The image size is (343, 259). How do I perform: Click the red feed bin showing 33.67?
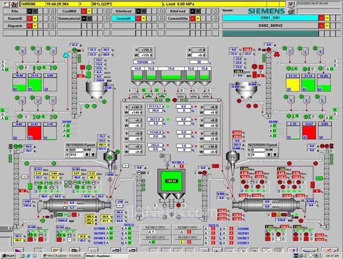coord(35,131)
